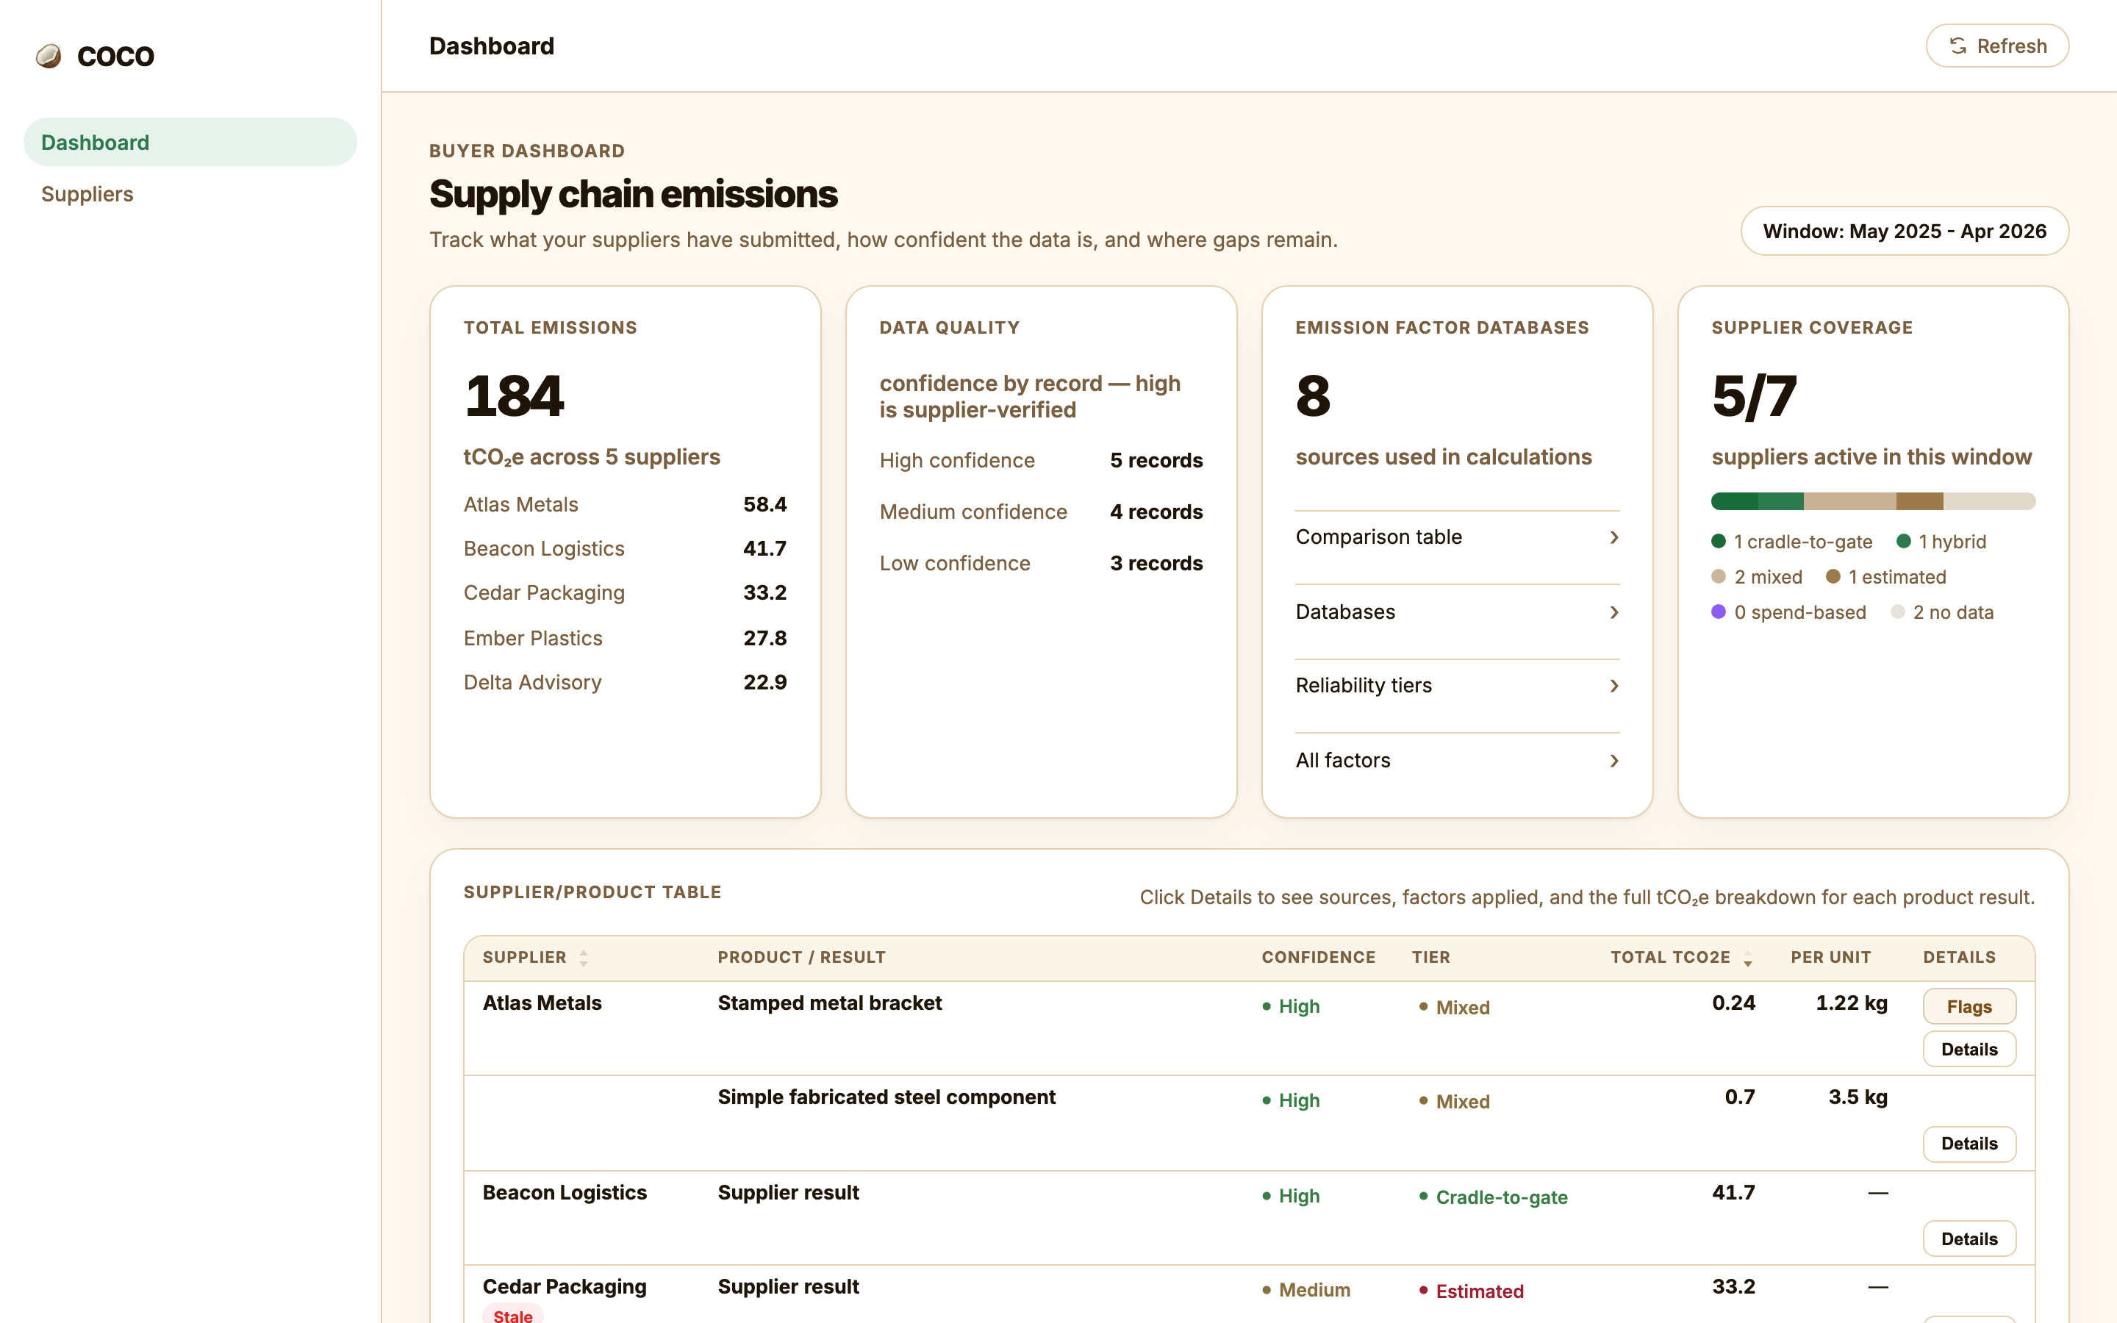Click the 5/7 supplier coverage figure
This screenshot has height=1323, width=2117.
[1754, 396]
